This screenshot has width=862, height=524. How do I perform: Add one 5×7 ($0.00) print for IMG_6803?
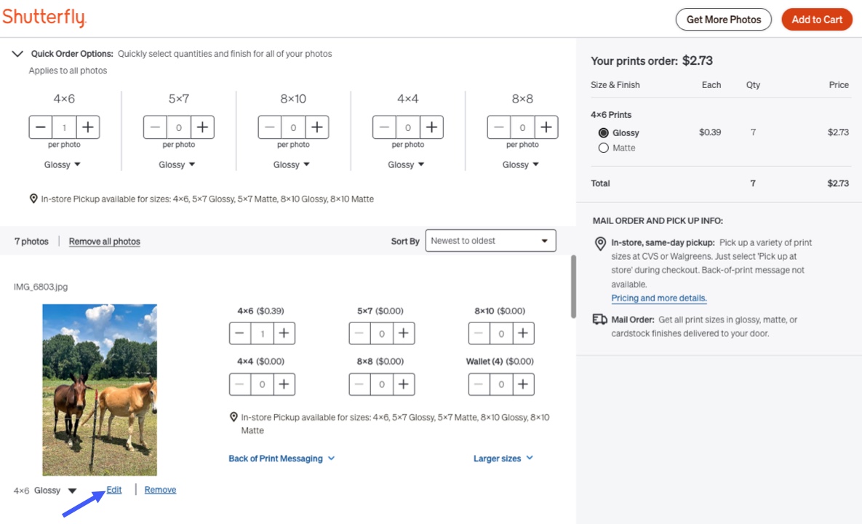404,333
